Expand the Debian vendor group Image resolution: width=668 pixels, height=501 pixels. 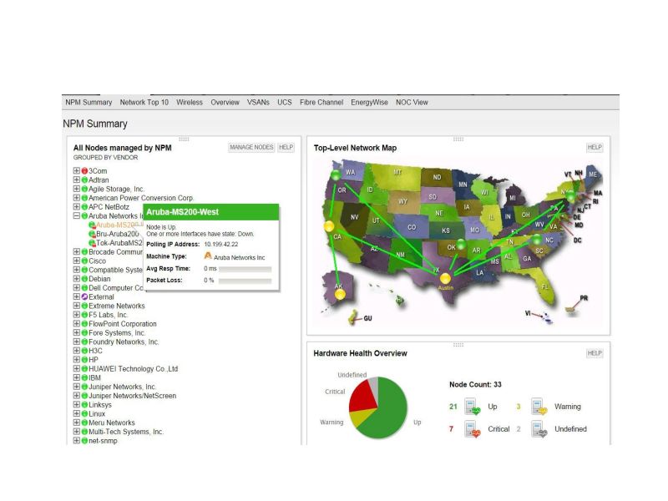[76, 278]
